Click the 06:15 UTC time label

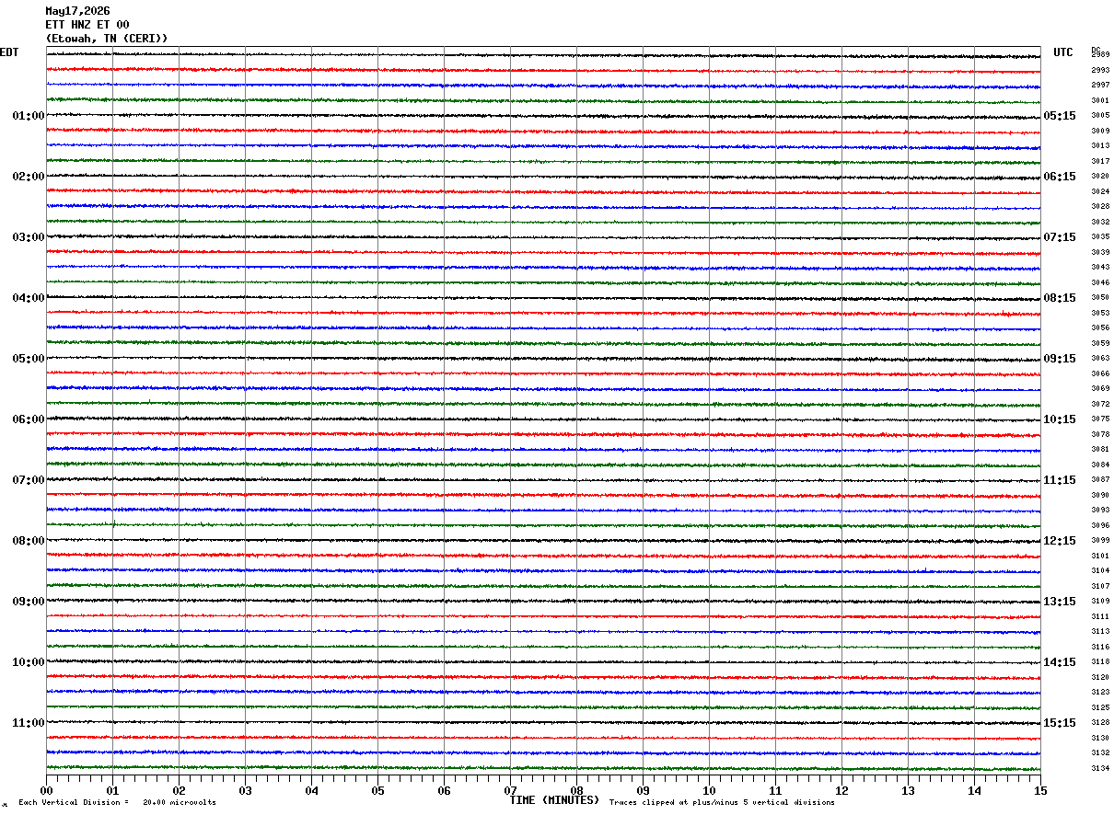tap(1060, 177)
